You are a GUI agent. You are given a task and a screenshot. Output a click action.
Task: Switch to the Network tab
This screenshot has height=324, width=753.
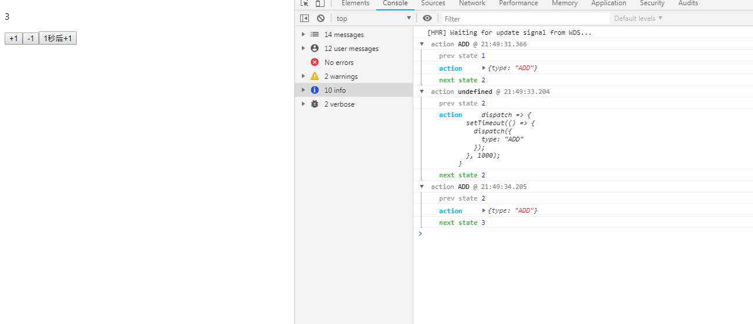click(x=472, y=3)
